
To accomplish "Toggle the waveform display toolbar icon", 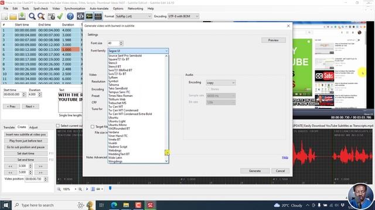I will click(x=89, y=16).
